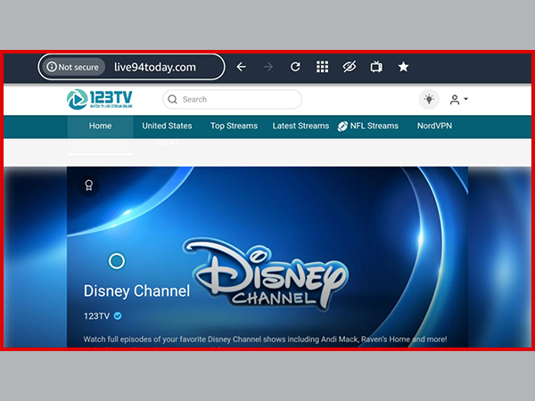Image resolution: width=535 pixels, height=401 pixels.
Task: Click the 123TV logo
Action: (99, 99)
